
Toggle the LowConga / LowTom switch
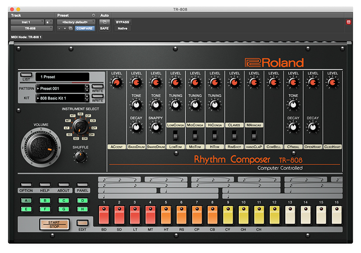[176, 136]
